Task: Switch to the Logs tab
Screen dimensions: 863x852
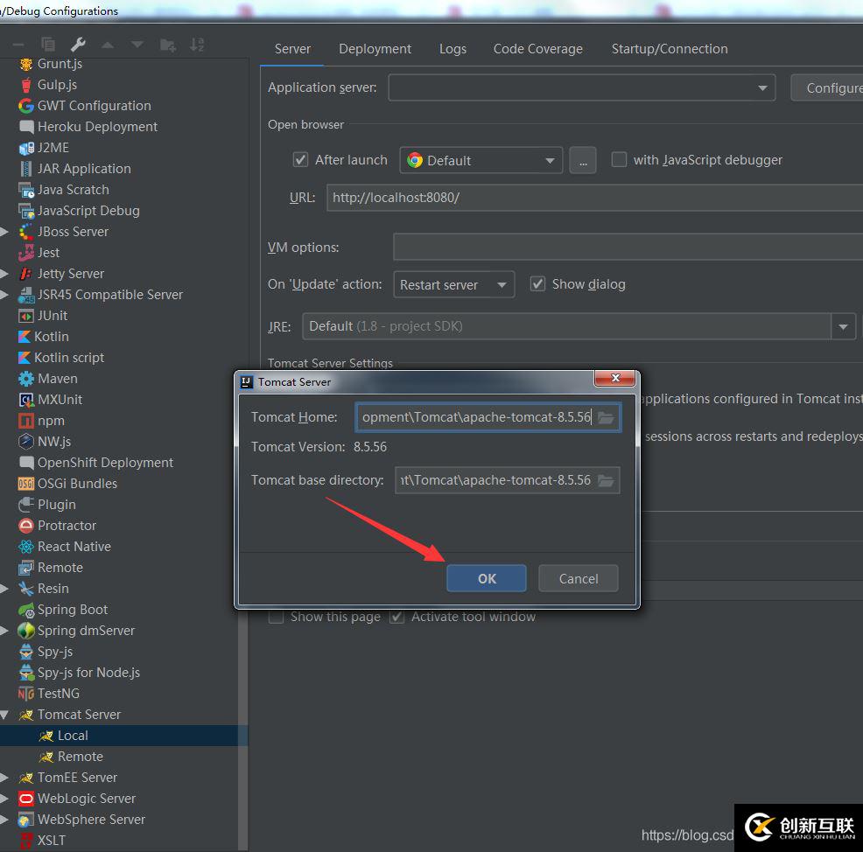Action: tap(453, 49)
